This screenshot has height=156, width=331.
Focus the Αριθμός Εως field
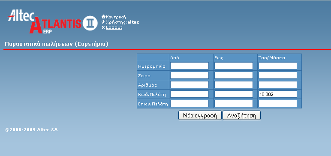(x=234, y=85)
